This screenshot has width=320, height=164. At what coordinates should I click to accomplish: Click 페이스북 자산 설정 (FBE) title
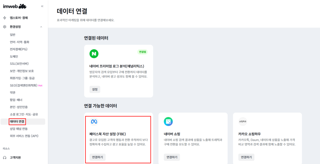coord(108,134)
